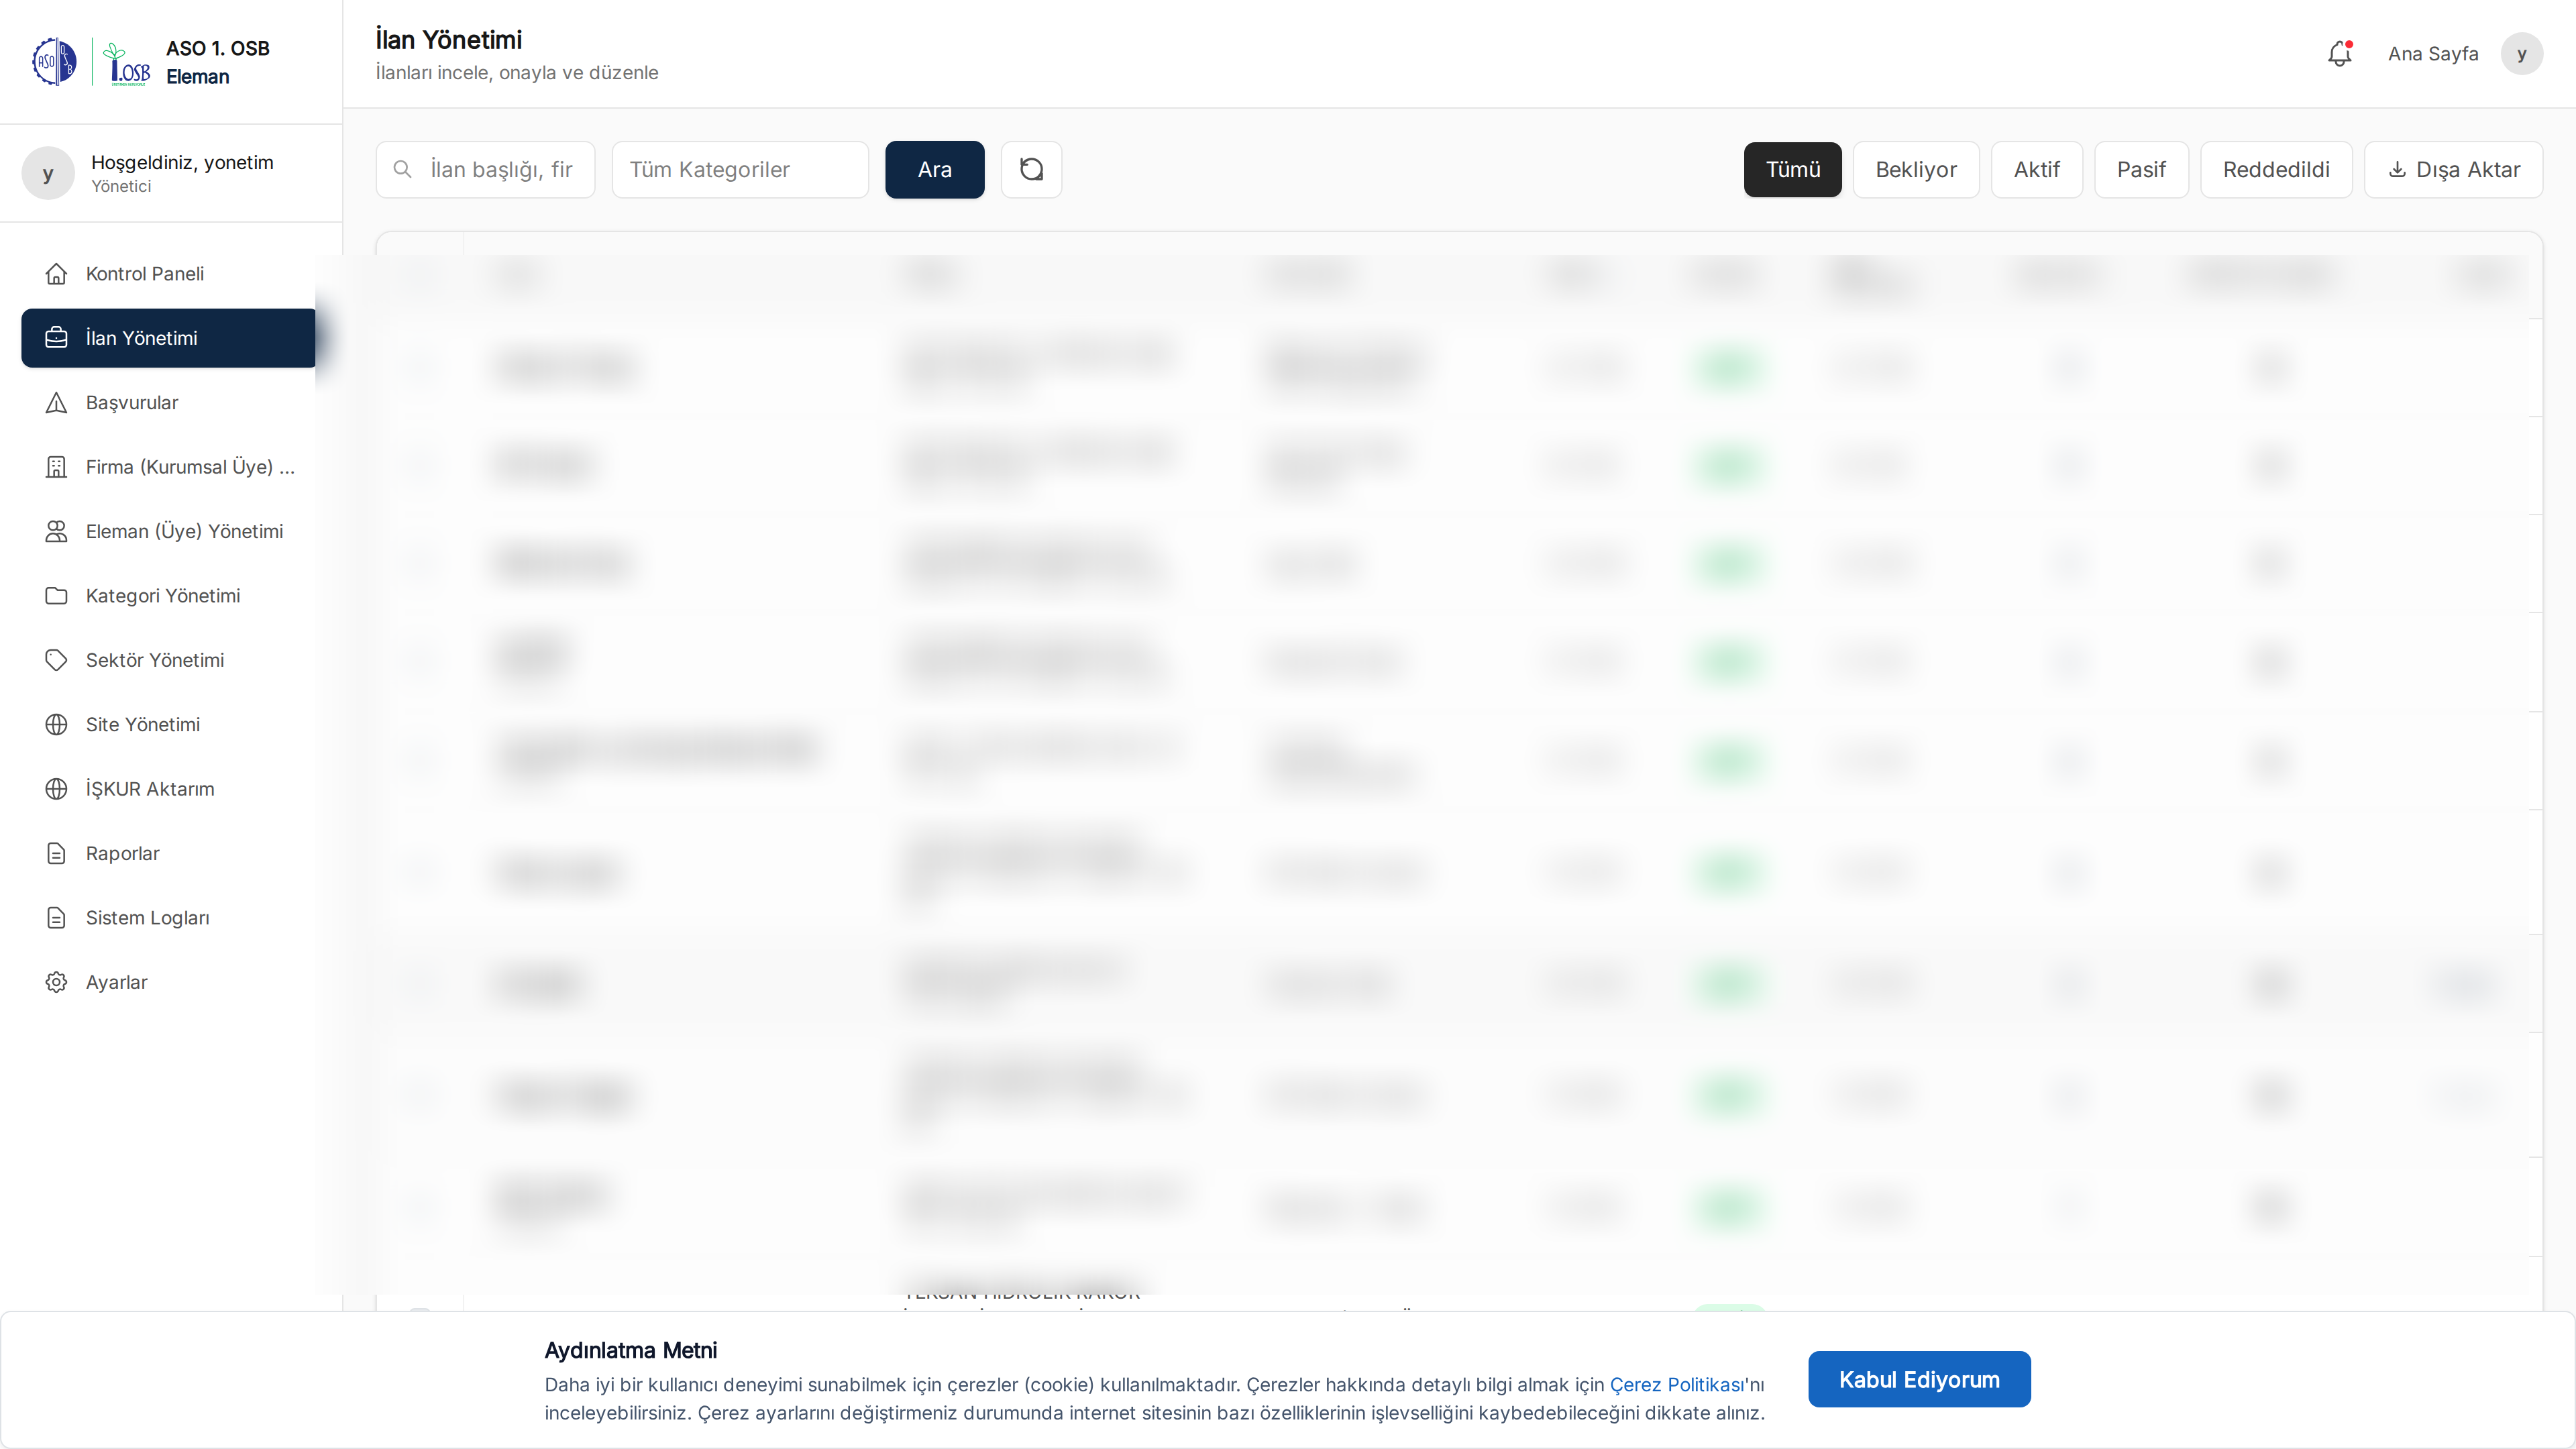Show only Aktif listings
The height and width of the screenshot is (1449, 2576).
click(x=2036, y=170)
